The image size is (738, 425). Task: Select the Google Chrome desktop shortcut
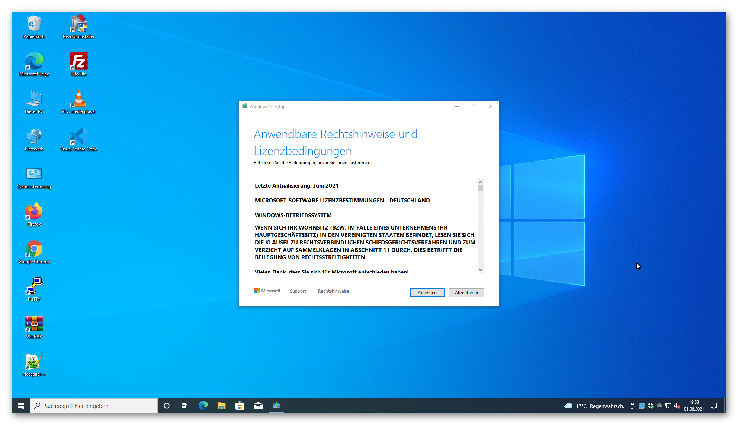[34, 252]
